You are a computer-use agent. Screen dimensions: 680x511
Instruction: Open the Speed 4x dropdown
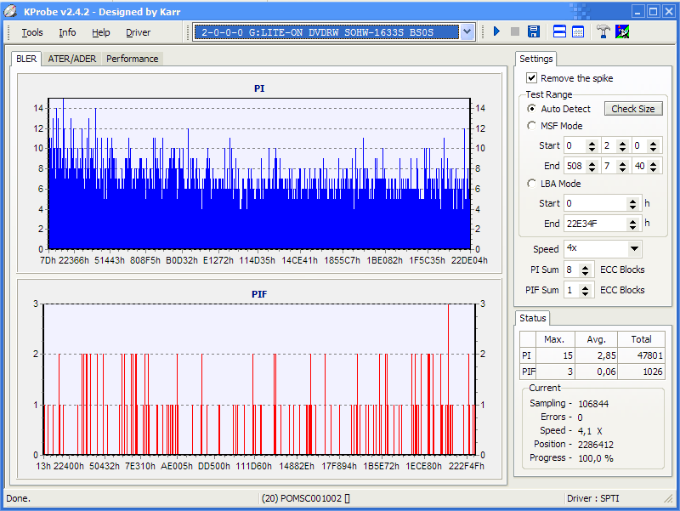[x=634, y=248]
